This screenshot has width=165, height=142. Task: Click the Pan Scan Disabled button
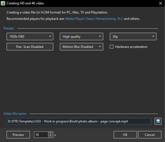[30, 47]
